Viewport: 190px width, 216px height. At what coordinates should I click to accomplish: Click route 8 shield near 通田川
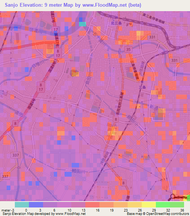click(15, 124)
